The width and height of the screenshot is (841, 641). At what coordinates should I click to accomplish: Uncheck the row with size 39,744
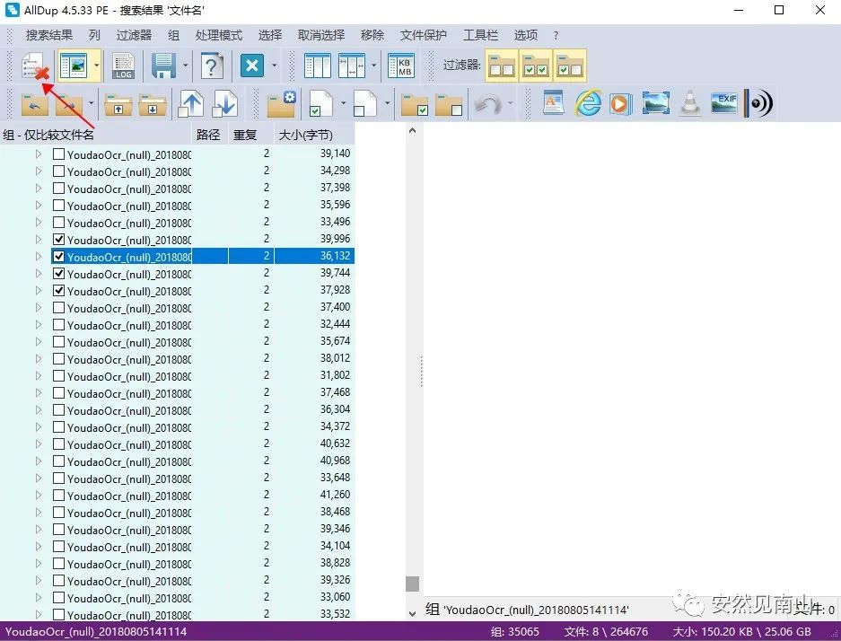pos(59,274)
